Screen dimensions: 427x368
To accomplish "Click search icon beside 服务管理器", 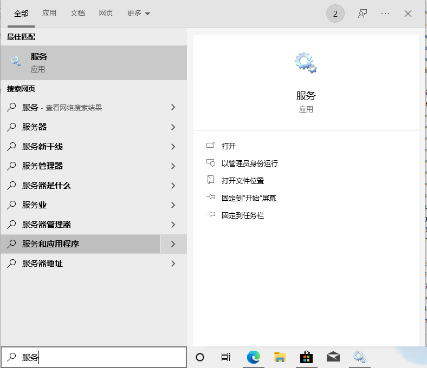I will click(x=11, y=166).
